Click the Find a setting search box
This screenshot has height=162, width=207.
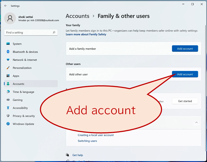tap(31, 32)
